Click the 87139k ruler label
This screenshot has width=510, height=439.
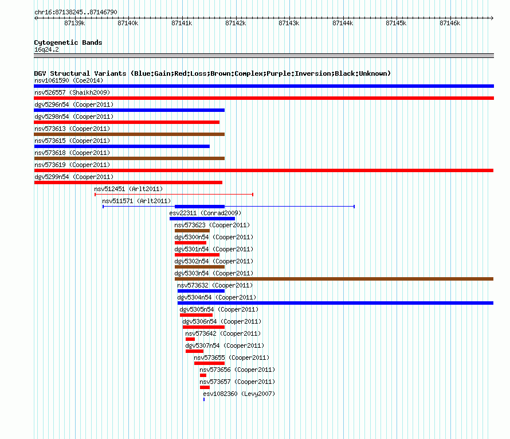[x=74, y=24]
